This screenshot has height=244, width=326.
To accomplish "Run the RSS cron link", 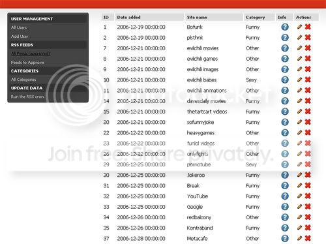I will point(27,97).
